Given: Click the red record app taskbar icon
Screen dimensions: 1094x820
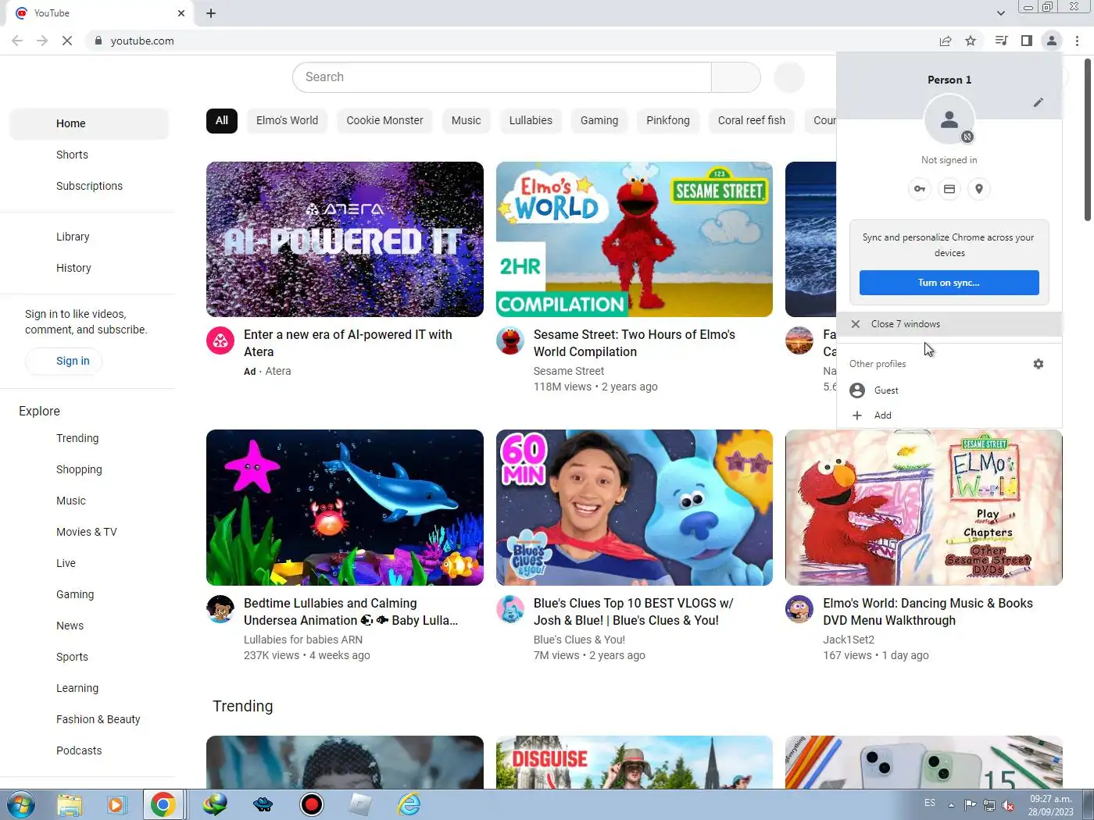Looking at the screenshot, I should pyautogui.click(x=312, y=804).
